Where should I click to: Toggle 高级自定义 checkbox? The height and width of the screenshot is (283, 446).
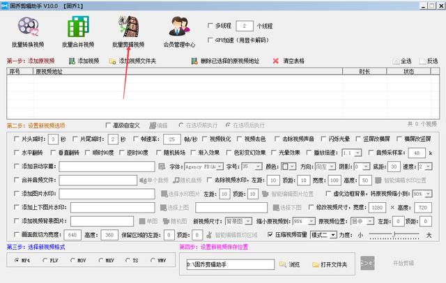pos(108,125)
